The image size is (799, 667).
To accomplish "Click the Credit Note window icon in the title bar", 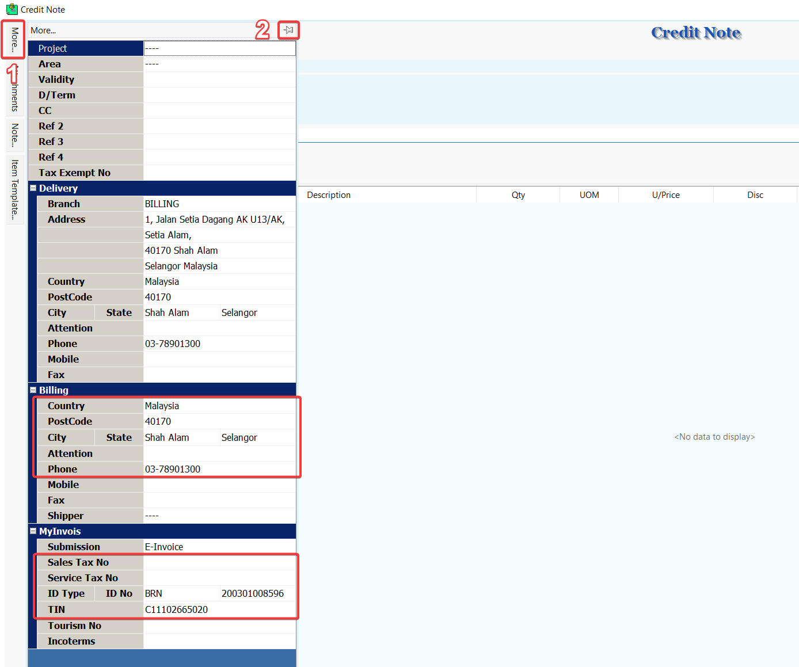I will pyautogui.click(x=12, y=9).
